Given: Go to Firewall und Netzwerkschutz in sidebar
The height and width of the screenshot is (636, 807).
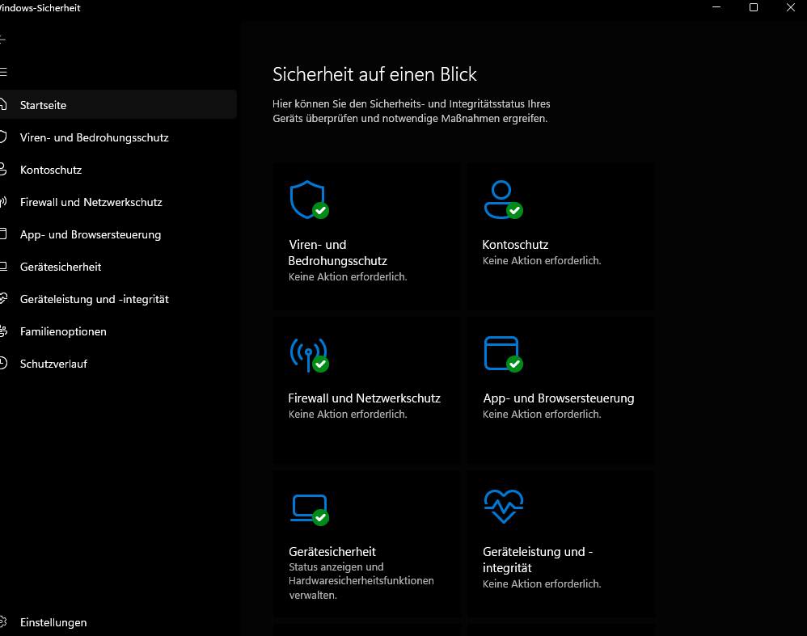Looking at the screenshot, I should point(91,202).
